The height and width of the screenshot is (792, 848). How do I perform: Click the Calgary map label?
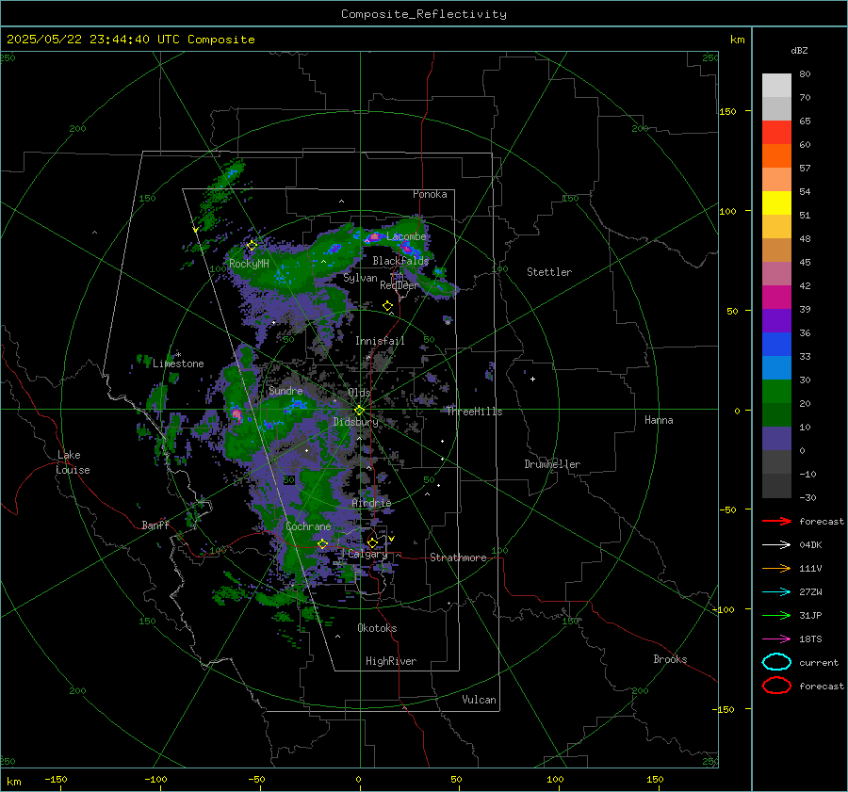pos(367,554)
